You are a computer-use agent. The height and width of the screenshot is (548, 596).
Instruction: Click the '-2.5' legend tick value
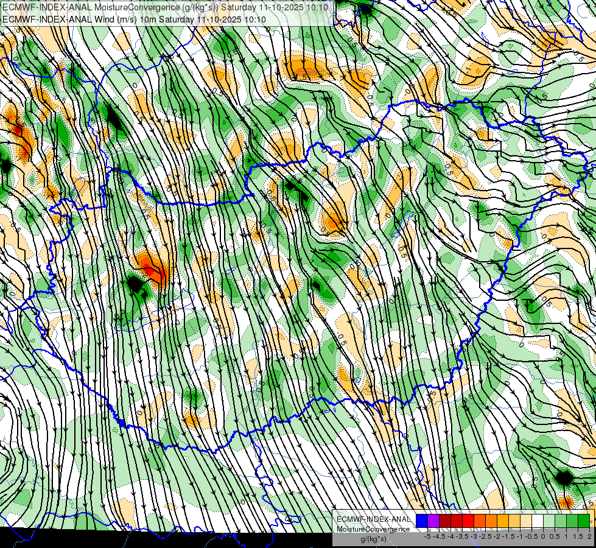tap(485, 536)
